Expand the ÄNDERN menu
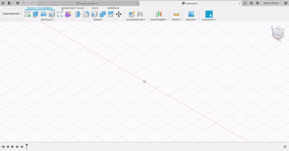 tap(98, 20)
